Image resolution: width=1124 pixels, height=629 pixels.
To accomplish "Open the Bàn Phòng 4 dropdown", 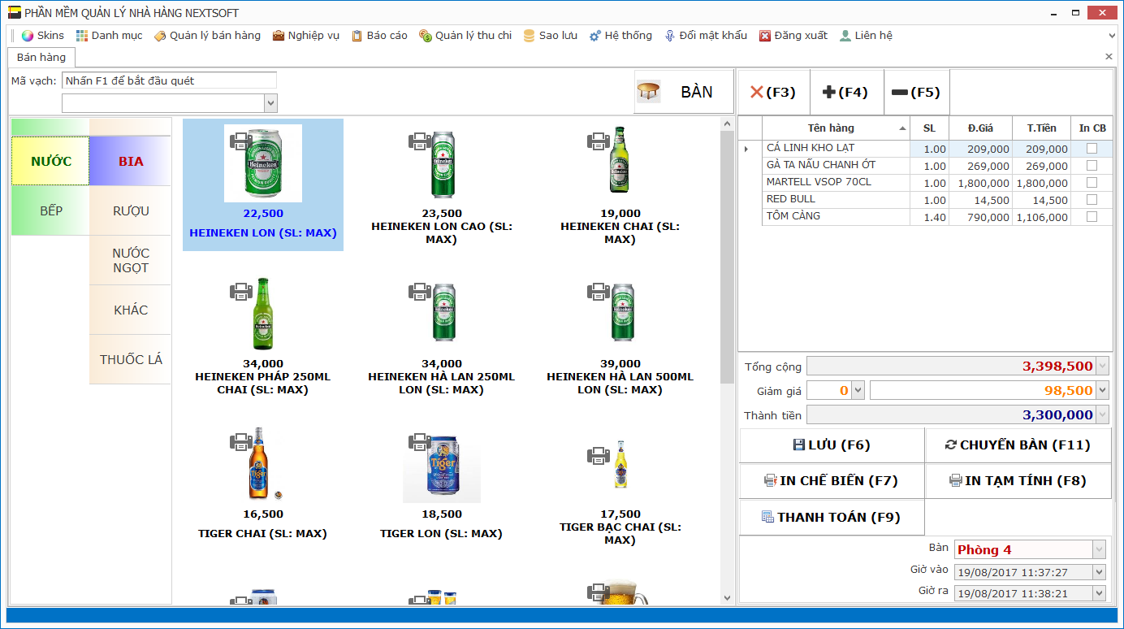I will (1099, 549).
